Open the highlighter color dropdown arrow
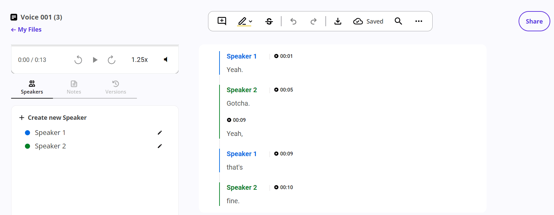 point(251,22)
